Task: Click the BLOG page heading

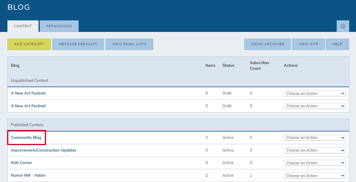Action: click(x=19, y=7)
